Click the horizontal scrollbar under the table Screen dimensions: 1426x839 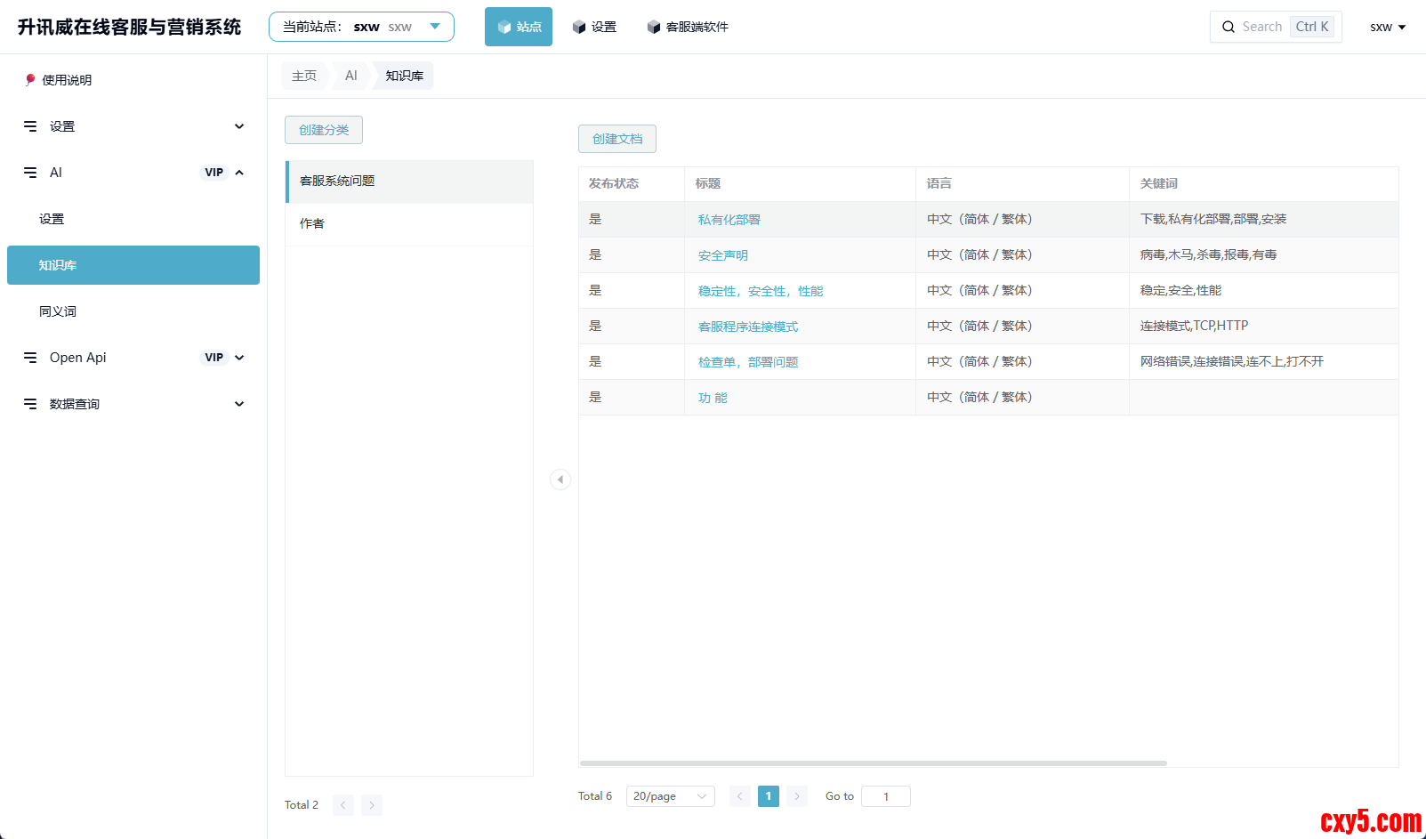coord(873,763)
